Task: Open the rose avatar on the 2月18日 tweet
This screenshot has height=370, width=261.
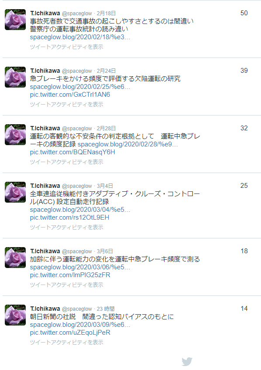Action: (x=15, y=20)
